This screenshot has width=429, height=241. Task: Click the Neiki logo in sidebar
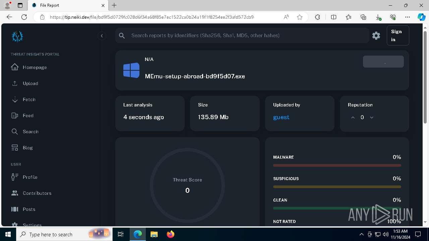(x=17, y=36)
